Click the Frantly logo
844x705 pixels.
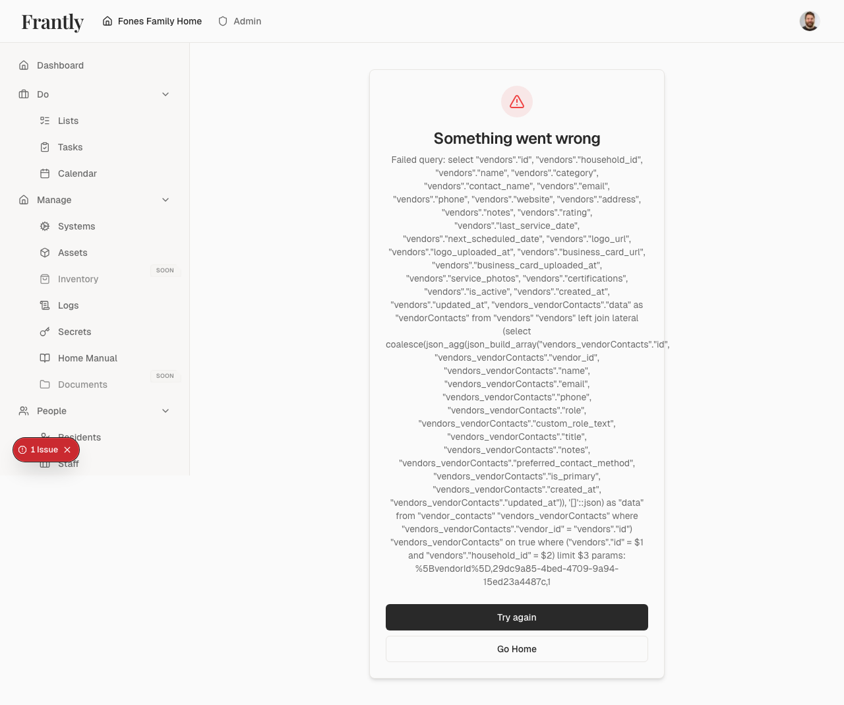52,22
